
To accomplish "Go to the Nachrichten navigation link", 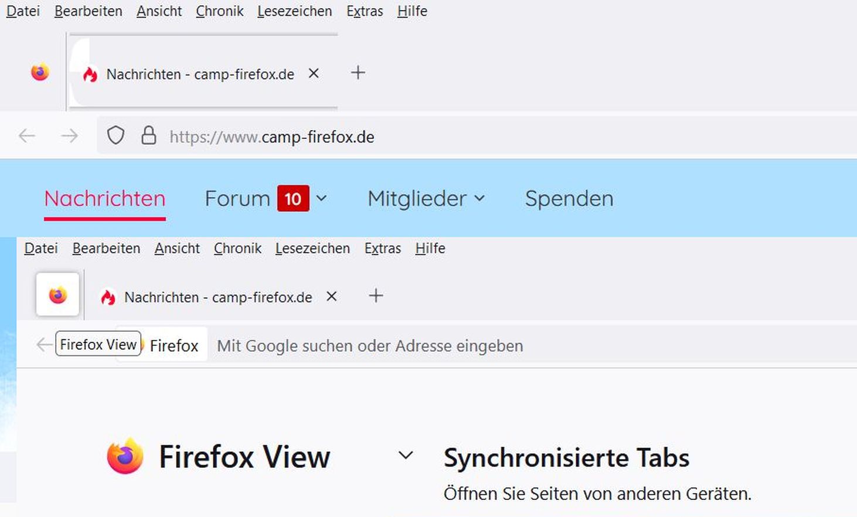I will [105, 199].
